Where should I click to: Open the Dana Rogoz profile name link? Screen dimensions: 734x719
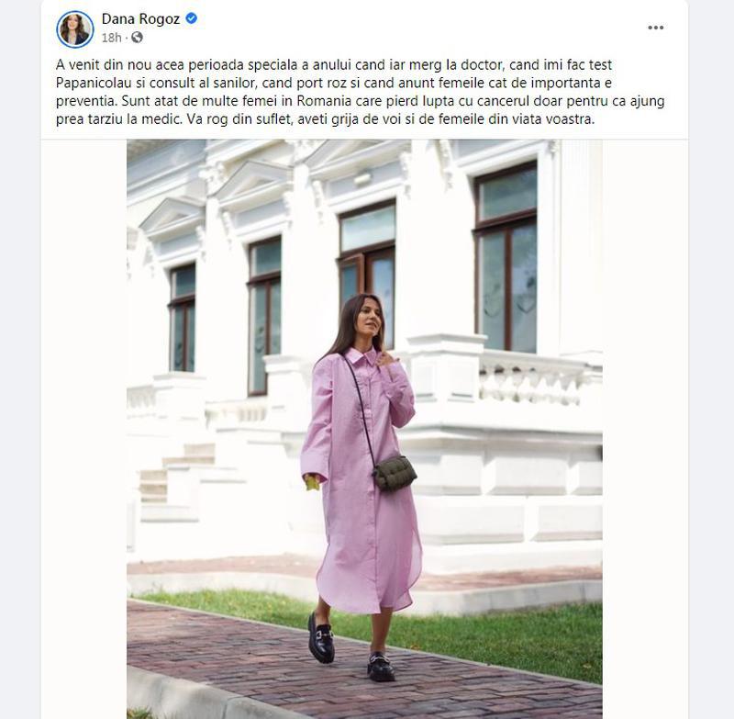[140, 18]
